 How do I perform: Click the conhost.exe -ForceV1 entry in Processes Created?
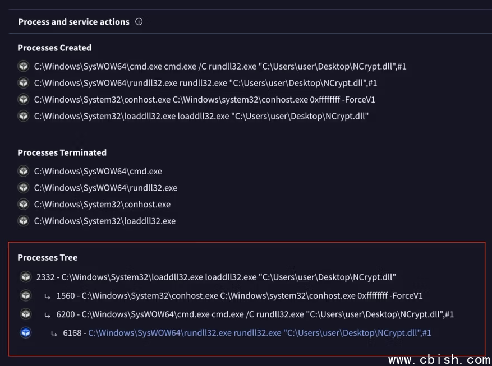204,99
